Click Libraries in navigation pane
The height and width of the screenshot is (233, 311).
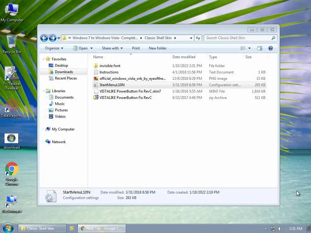point(59,91)
